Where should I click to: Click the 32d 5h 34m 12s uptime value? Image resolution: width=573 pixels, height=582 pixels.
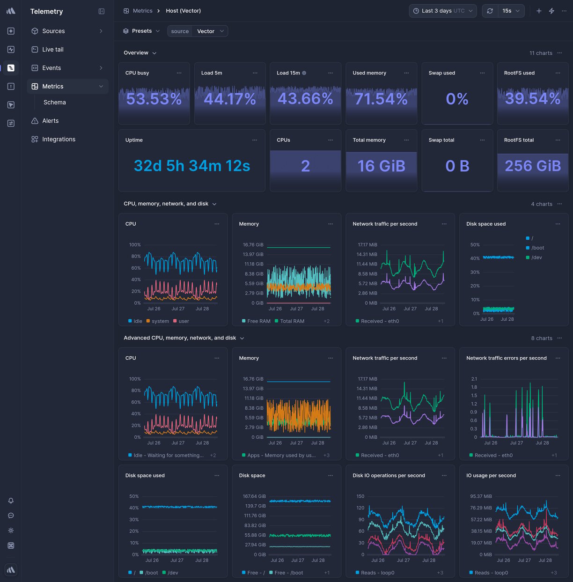click(192, 166)
